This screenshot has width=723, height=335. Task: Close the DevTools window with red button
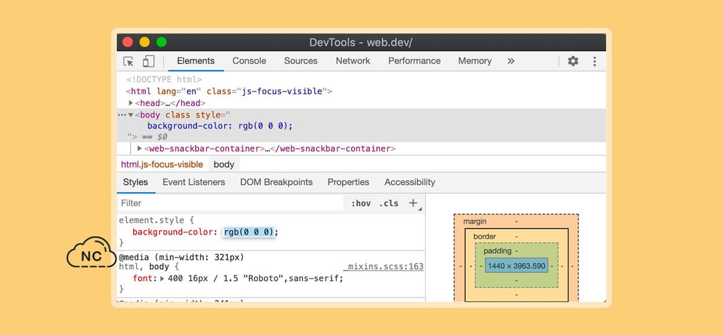click(x=128, y=42)
